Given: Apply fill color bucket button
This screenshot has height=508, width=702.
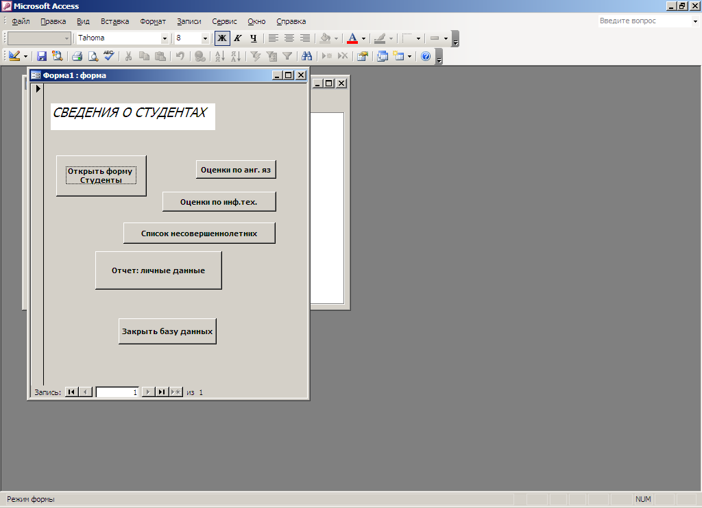Looking at the screenshot, I should (x=326, y=38).
